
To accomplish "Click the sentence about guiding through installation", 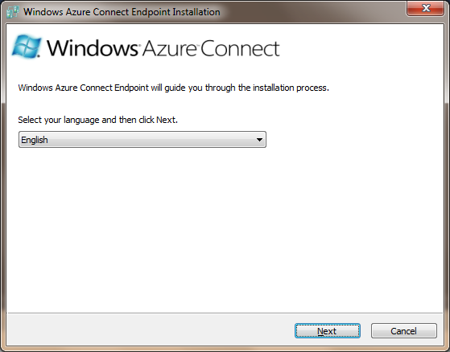I will [x=173, y=88].
